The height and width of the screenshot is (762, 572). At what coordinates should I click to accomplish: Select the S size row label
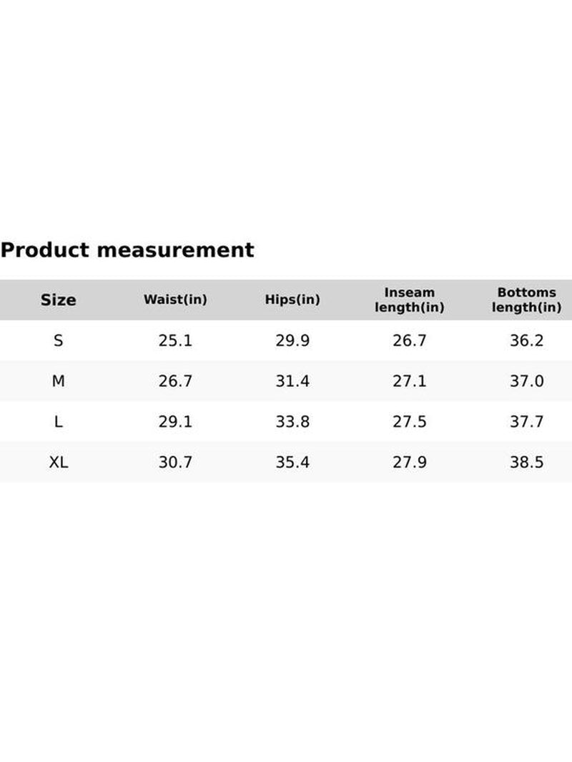(x=58, y=341)
